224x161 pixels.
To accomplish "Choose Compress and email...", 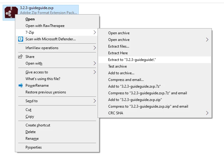I will pos(155,80).
